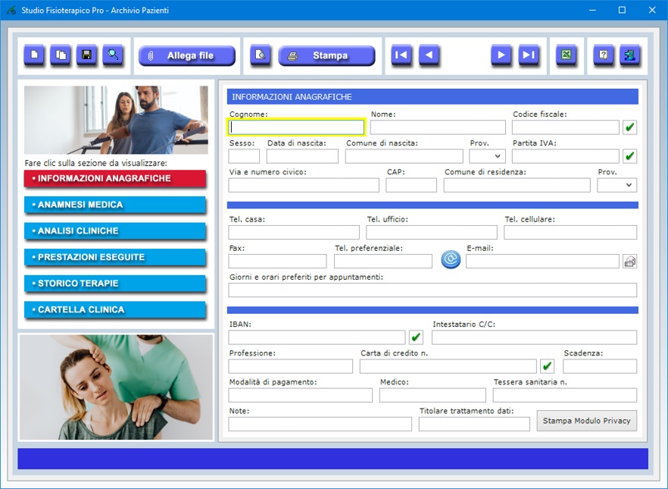Click the neck massage photo
Screen dimensions: 668x489
click(x=116, y=387)
